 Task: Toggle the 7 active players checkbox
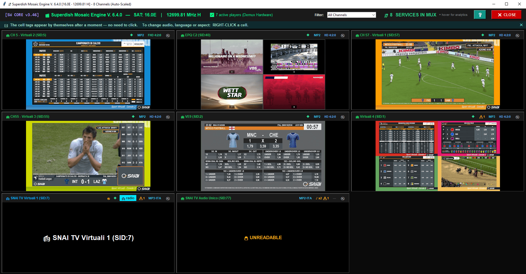(x=212, y=15)
